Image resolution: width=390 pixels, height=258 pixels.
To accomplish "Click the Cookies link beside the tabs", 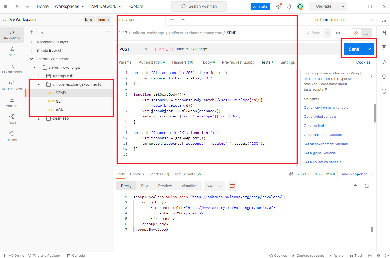I will 363,62.
